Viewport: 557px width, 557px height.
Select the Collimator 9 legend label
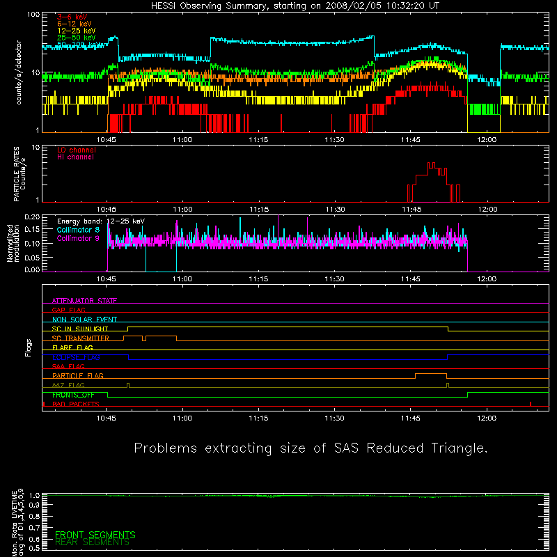(x=78, y=238)
